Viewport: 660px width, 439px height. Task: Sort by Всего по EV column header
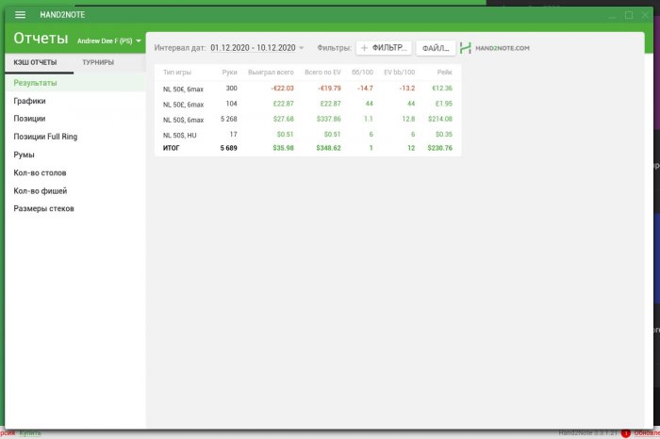point(322,73)
